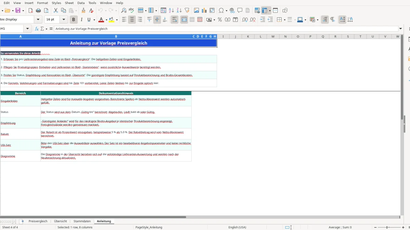Image resolution: width=410 pixels, height=230 pixels.
Task: Open the font name dropdown
Action: click(x=38, y=20)
